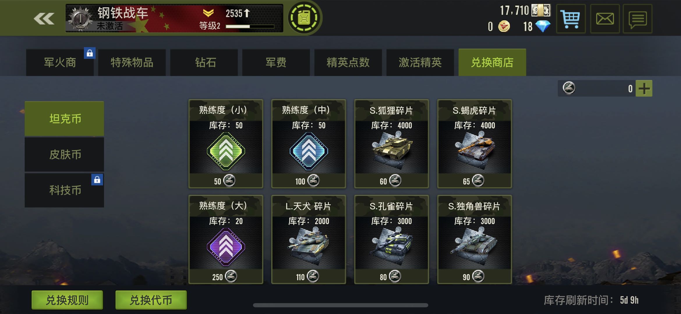The image size is (681, 314).
Task: Switch to the 特殊物品 tab
Action: click(132, 63)
